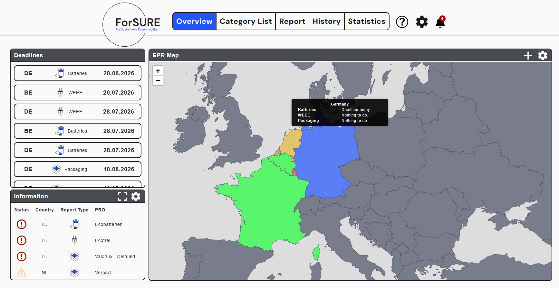This screenshot has width=559, height=288.
Task: Click the battery report type icon for Ecobatterien
Action: pos(74,224)
